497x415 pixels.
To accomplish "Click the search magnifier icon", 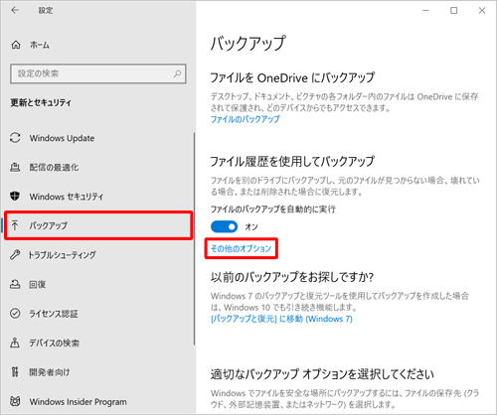I will (177, 73).
